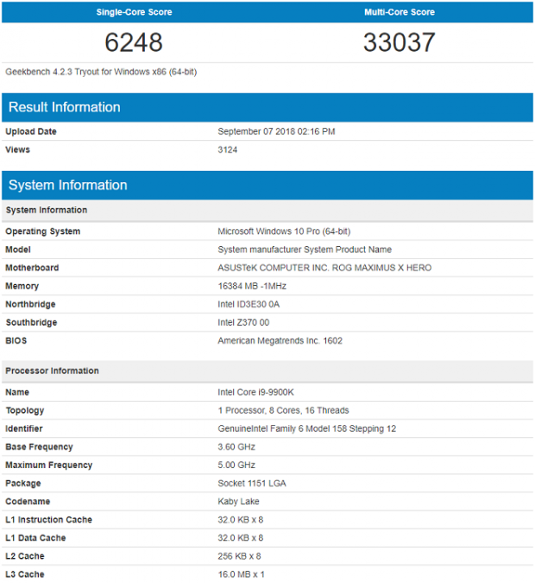The width and height of the screenshot is (535, 583).
Task: Click the Geekbench 4.2.3 Tryout version text
Action: click(x=101, y=72)
